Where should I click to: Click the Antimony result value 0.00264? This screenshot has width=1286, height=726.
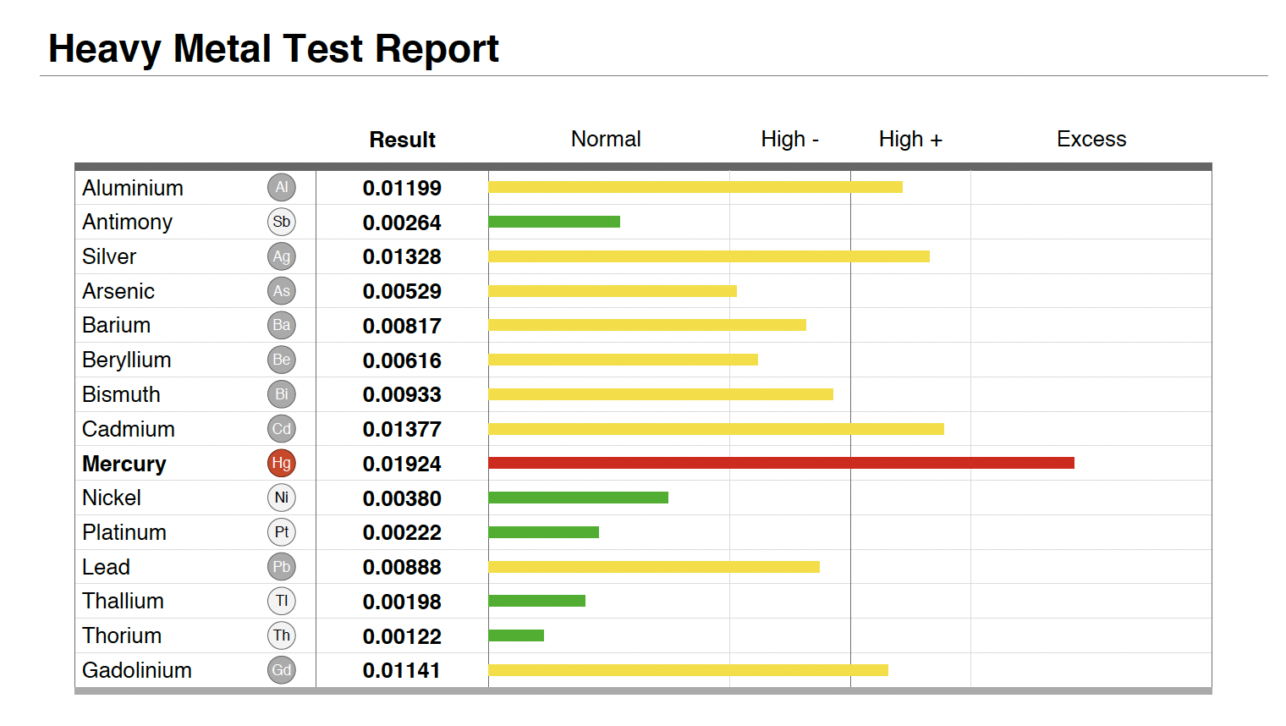(x=402, y=223)
